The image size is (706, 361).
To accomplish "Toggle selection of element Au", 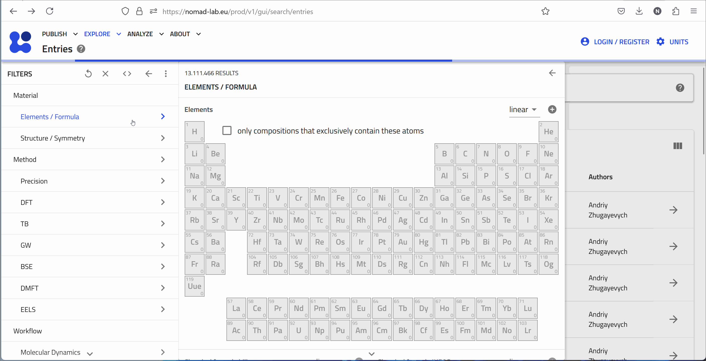I will point(403,242).
